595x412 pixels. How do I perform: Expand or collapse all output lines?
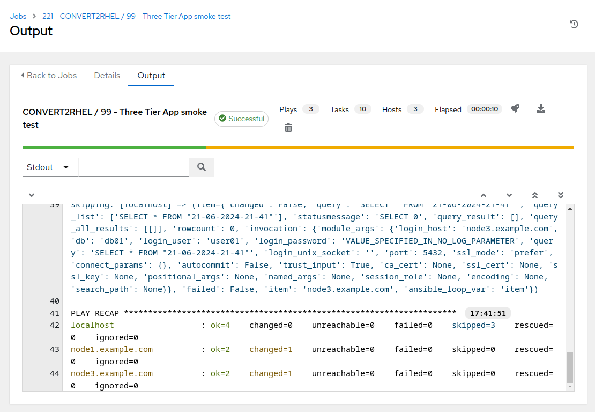(32, 195)
